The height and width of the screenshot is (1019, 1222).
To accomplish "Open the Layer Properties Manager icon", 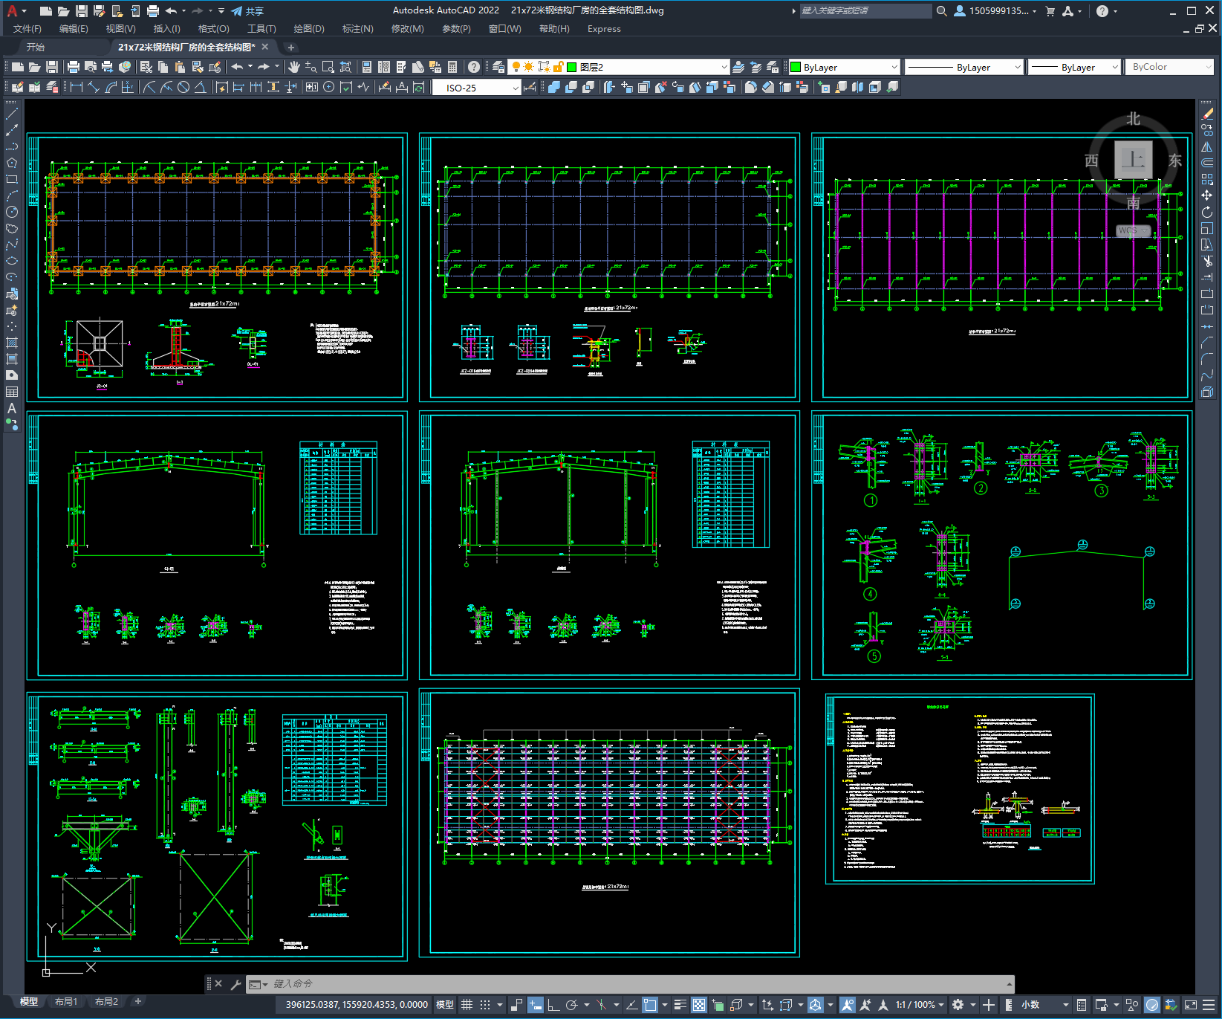I will [498, 67].
